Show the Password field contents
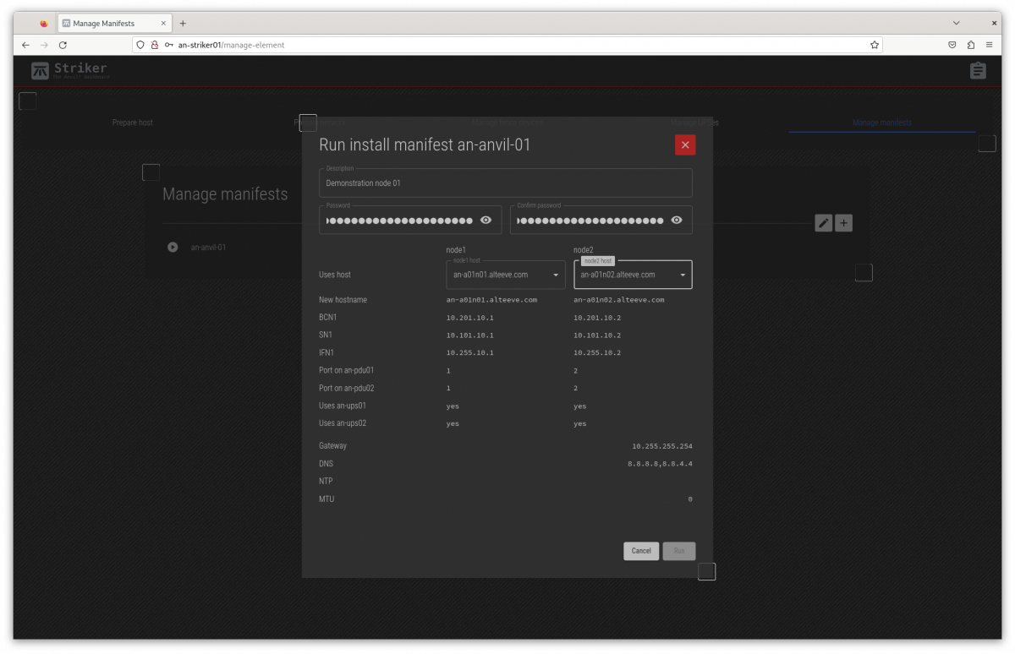1015x654 pixels. coord(486,220)
